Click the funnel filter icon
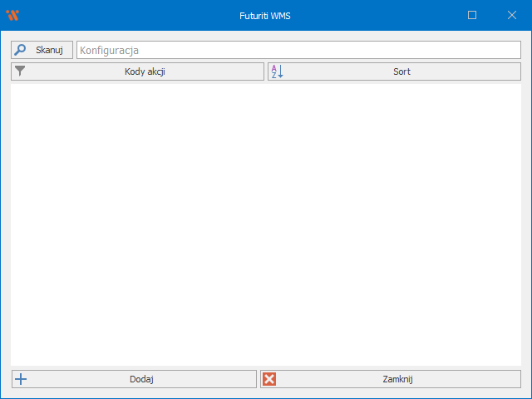532x399 pixels. click(21, 71)
